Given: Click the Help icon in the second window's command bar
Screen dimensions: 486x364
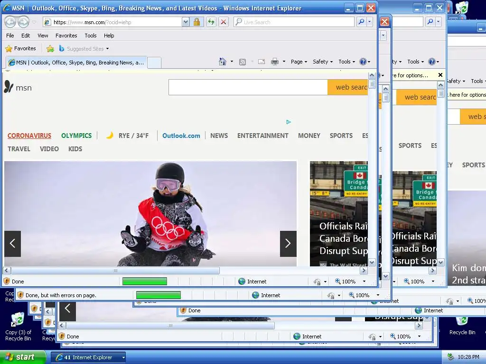Looking at the screenshot, I should tap(431, 62).
